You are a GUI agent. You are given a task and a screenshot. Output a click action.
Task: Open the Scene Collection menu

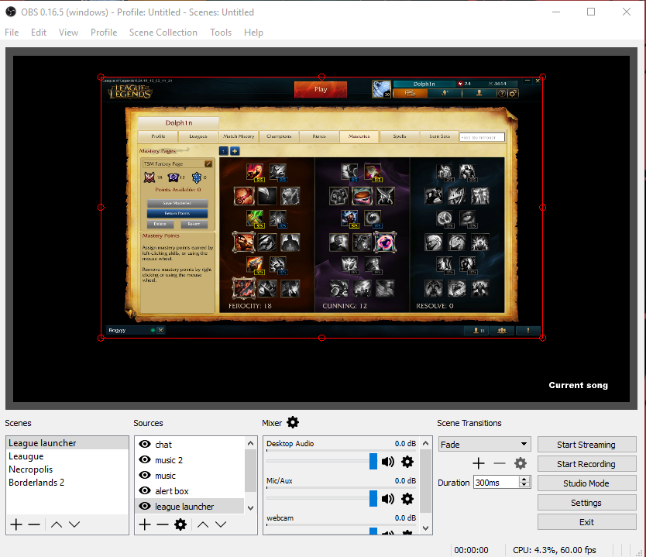tap(163, 32)
